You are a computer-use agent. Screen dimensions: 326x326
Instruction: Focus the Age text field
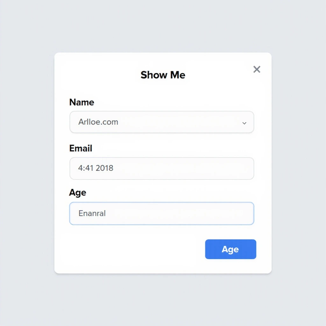(x=161, y=213)
